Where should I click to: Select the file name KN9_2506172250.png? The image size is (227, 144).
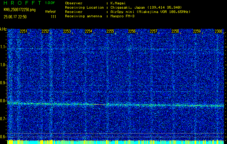click(19, 10)
